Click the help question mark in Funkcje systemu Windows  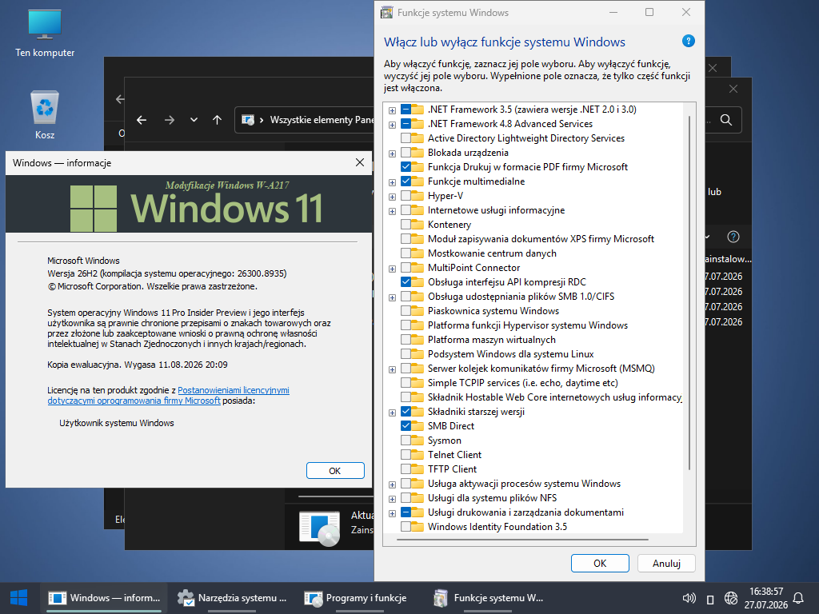point(689,42)
